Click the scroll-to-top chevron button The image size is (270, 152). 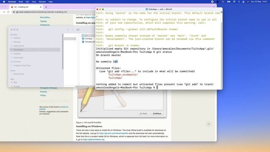tap(208, 124)
